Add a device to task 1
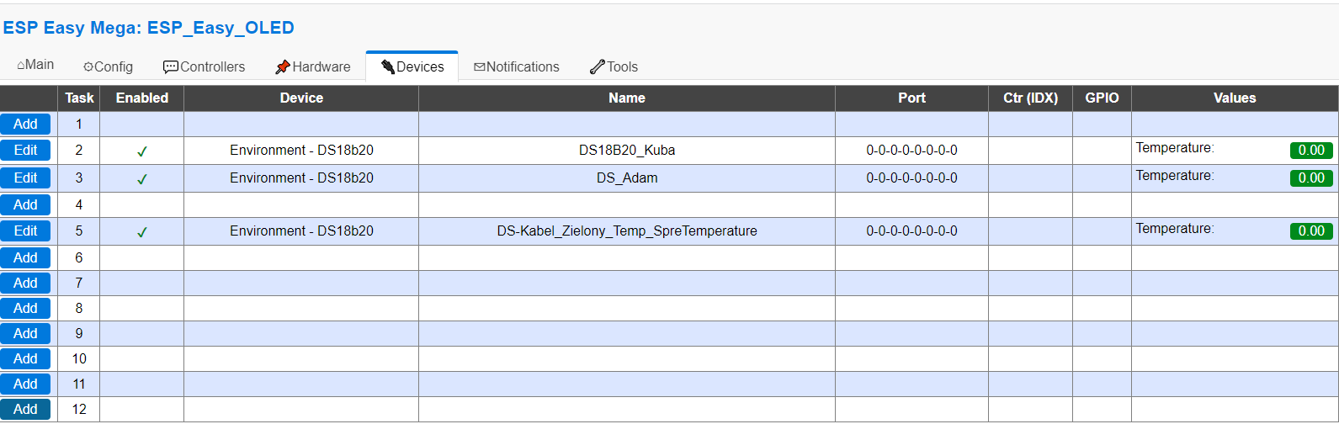Image resolution: width=1339 pixels, height=424 pixels. pyautogui.click(x=25, y=124)
